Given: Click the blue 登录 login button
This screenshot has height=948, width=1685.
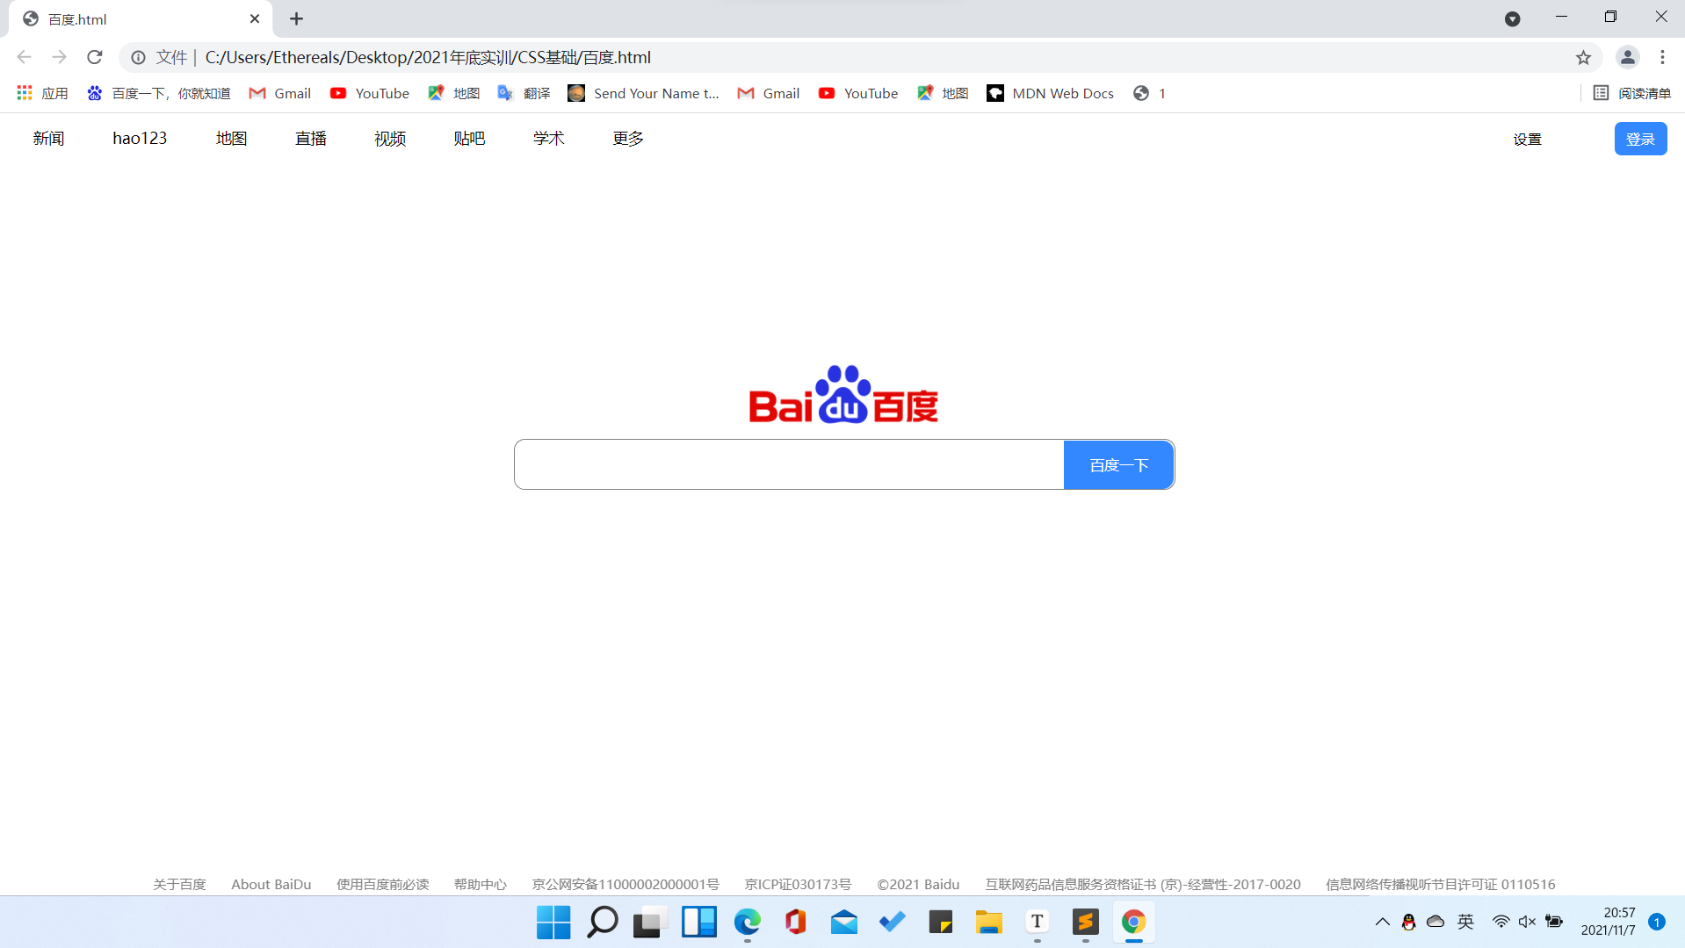Looking at the screenshot, I should click(x=1640, y=139).
